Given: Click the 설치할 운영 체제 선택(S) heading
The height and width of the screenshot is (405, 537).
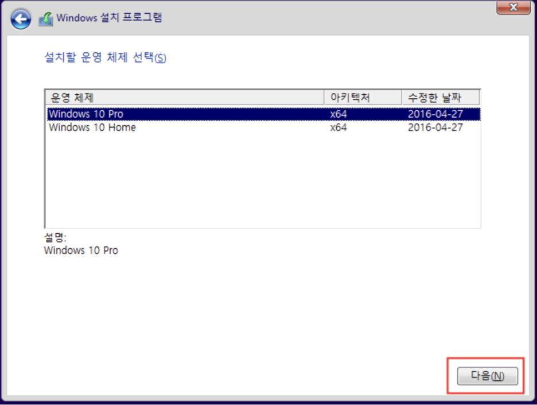Looking at the screenshot, I should point(105,57).
